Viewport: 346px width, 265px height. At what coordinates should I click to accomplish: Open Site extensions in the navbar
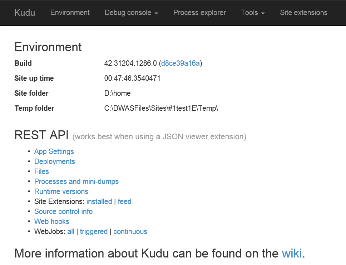pyautogui.click(x=303, y=12)
